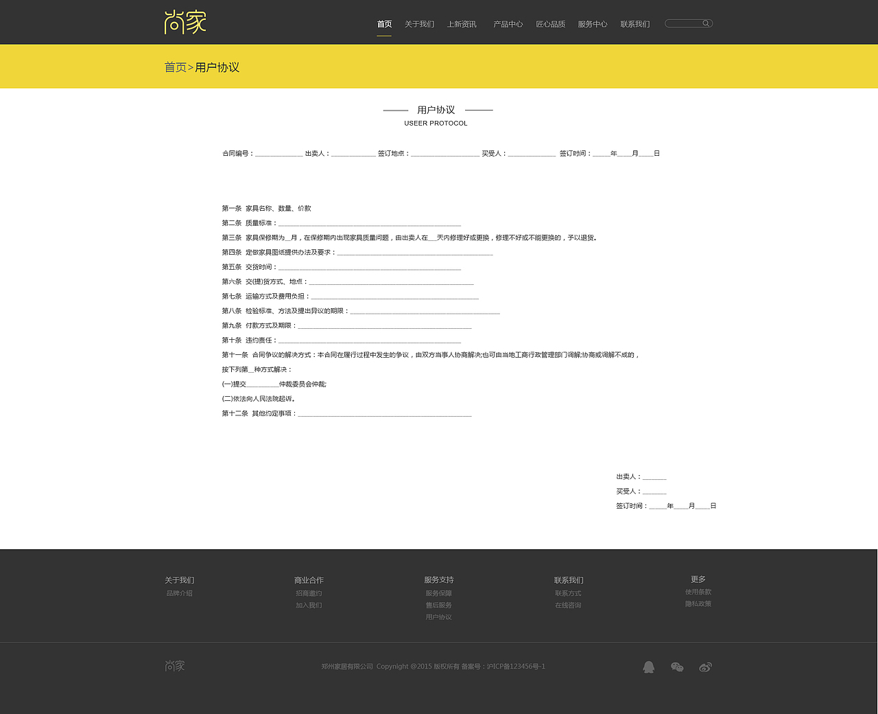Click the (二)依法向人民法院起诉 line

click(259, 399)
